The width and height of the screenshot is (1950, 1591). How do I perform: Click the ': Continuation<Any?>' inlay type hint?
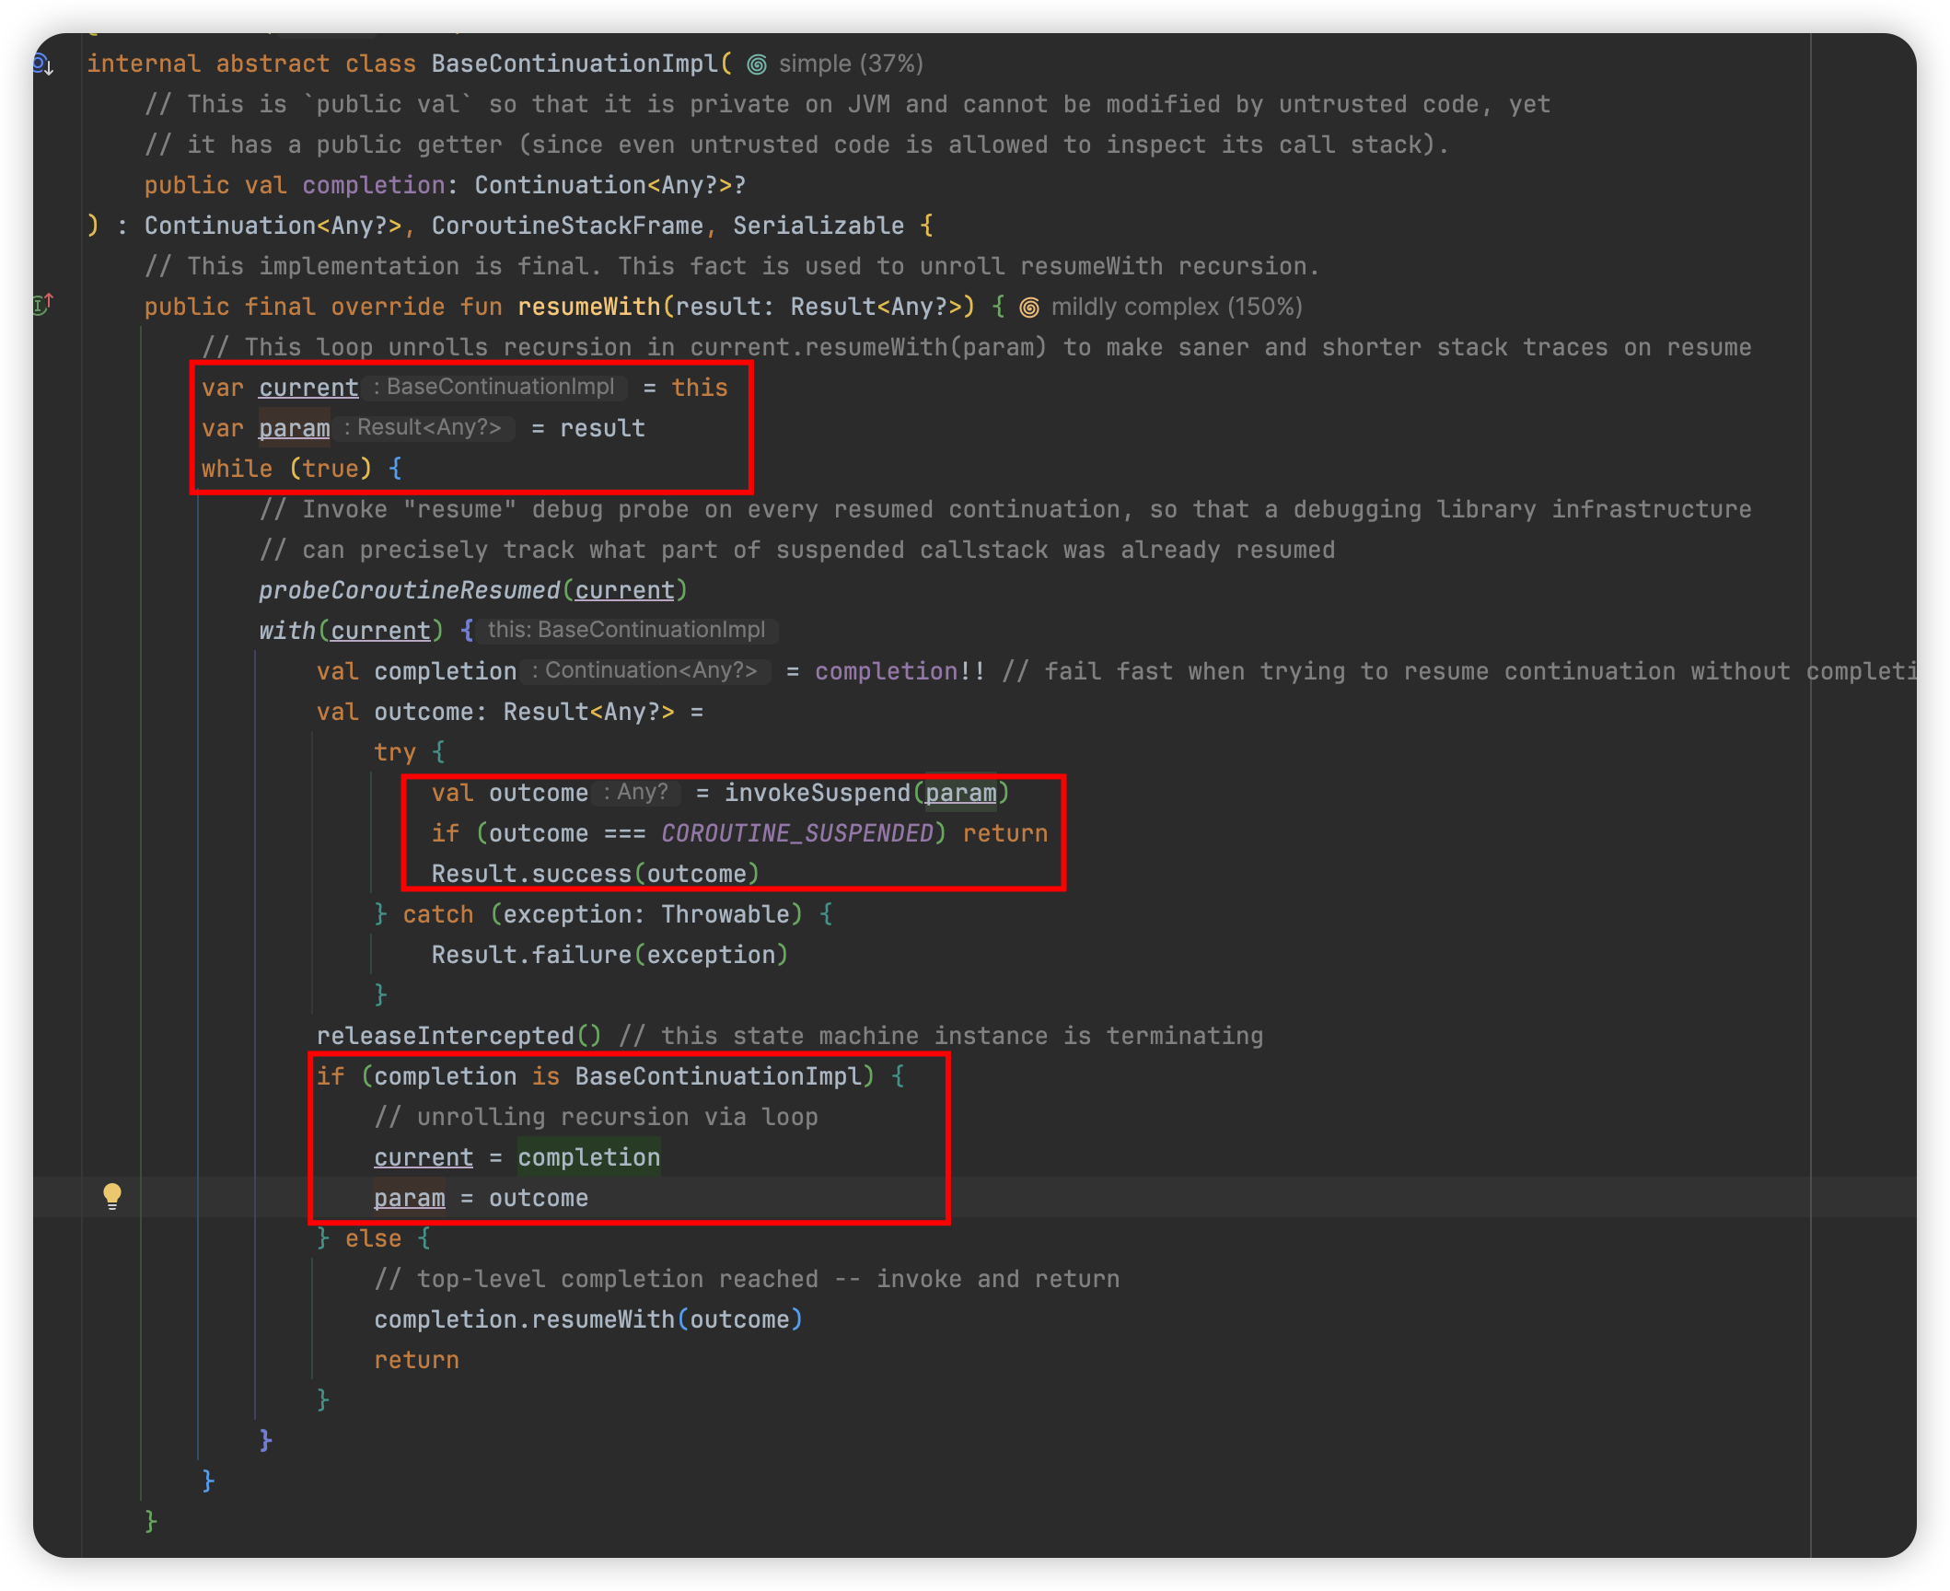[644, 671]
